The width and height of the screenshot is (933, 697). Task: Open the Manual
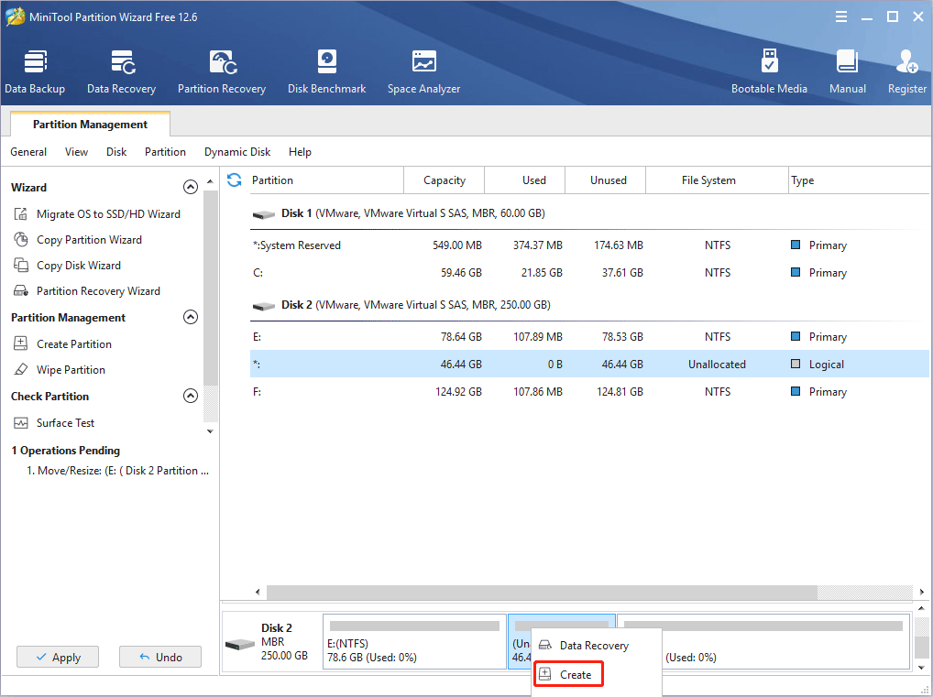[x=848, y=72]
